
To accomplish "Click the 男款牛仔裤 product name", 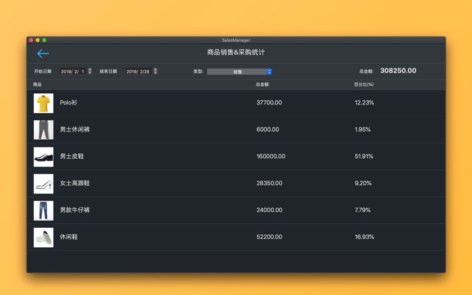I will pos(75,210).
